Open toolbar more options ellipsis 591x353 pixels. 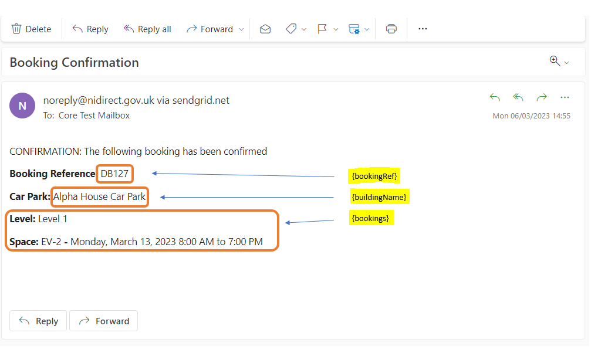point(423,29)
